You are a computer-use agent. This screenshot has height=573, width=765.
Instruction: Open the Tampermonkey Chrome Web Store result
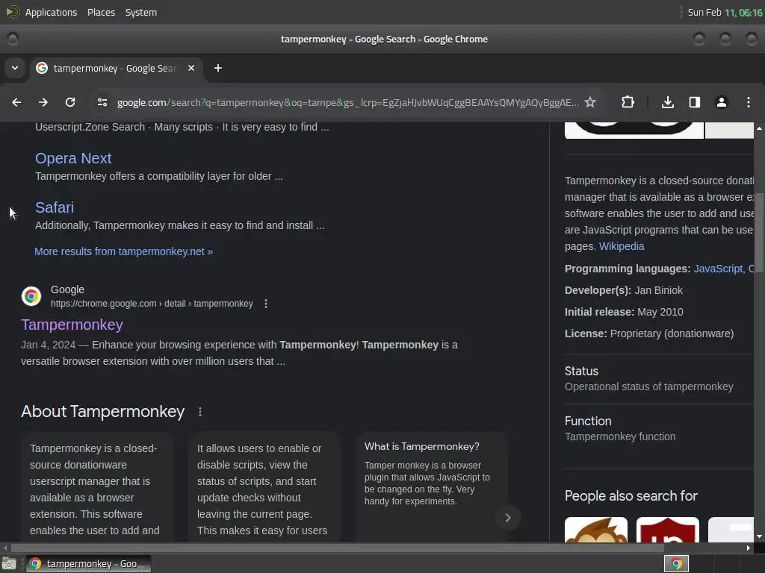(x=72, y=325)
